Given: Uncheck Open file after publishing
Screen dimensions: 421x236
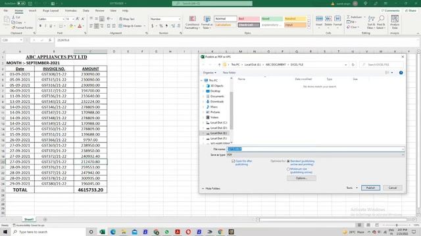Looking at the screenshot, I should tap(233, 161).
